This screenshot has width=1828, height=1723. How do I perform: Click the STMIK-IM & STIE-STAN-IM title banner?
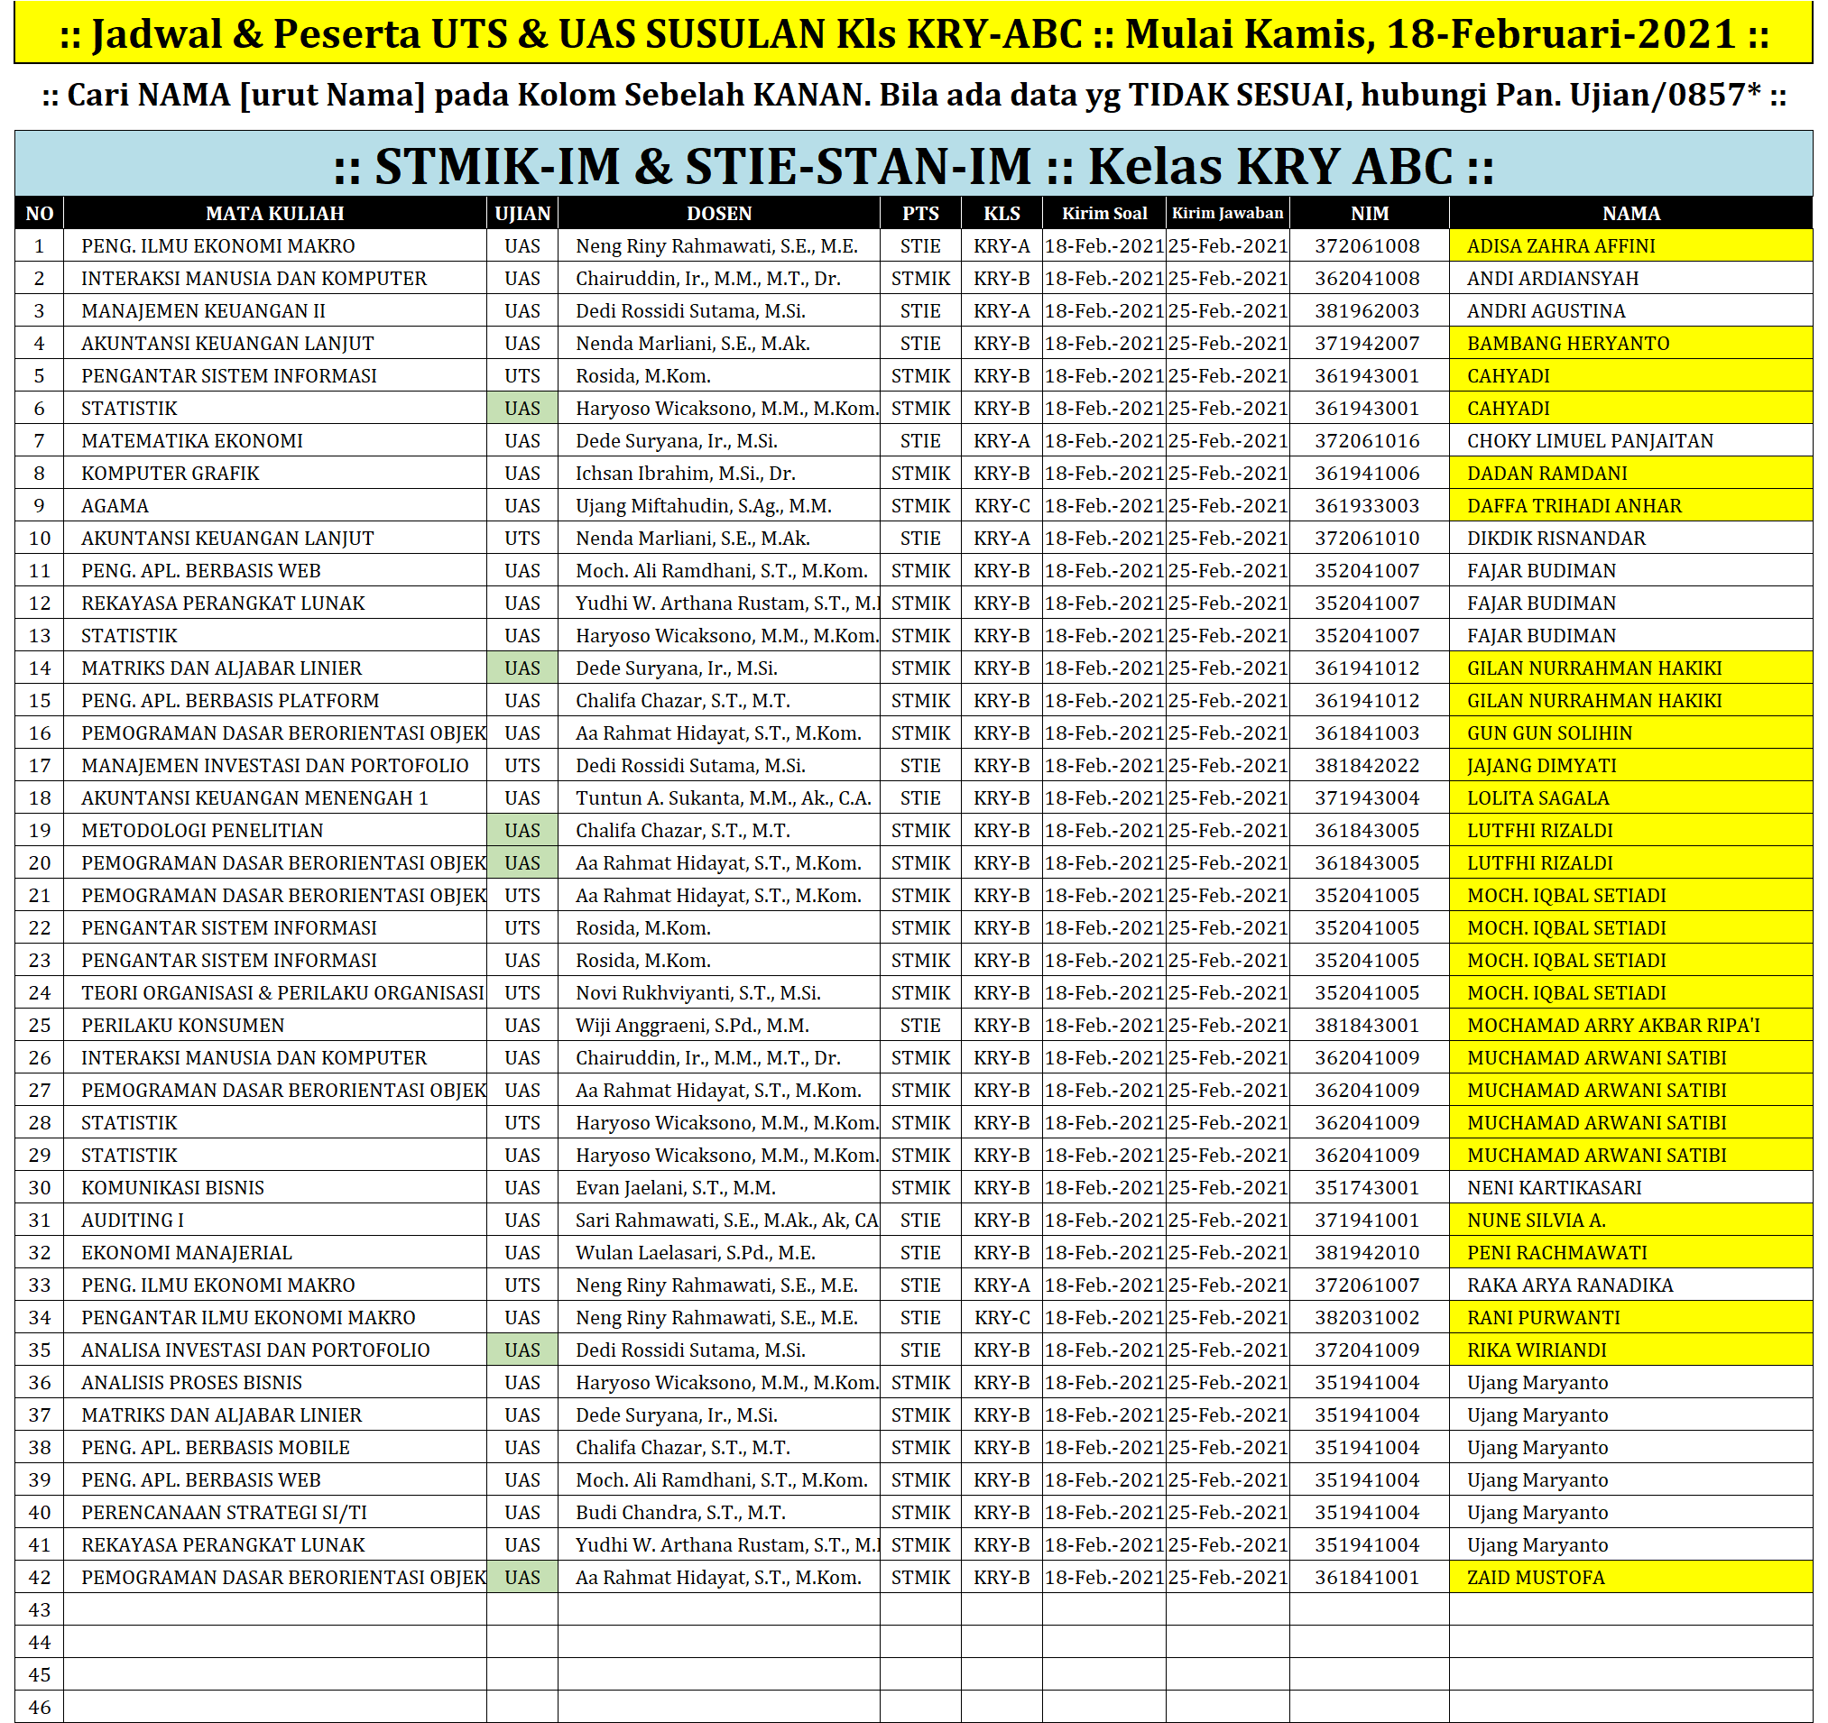coord(913,164)
